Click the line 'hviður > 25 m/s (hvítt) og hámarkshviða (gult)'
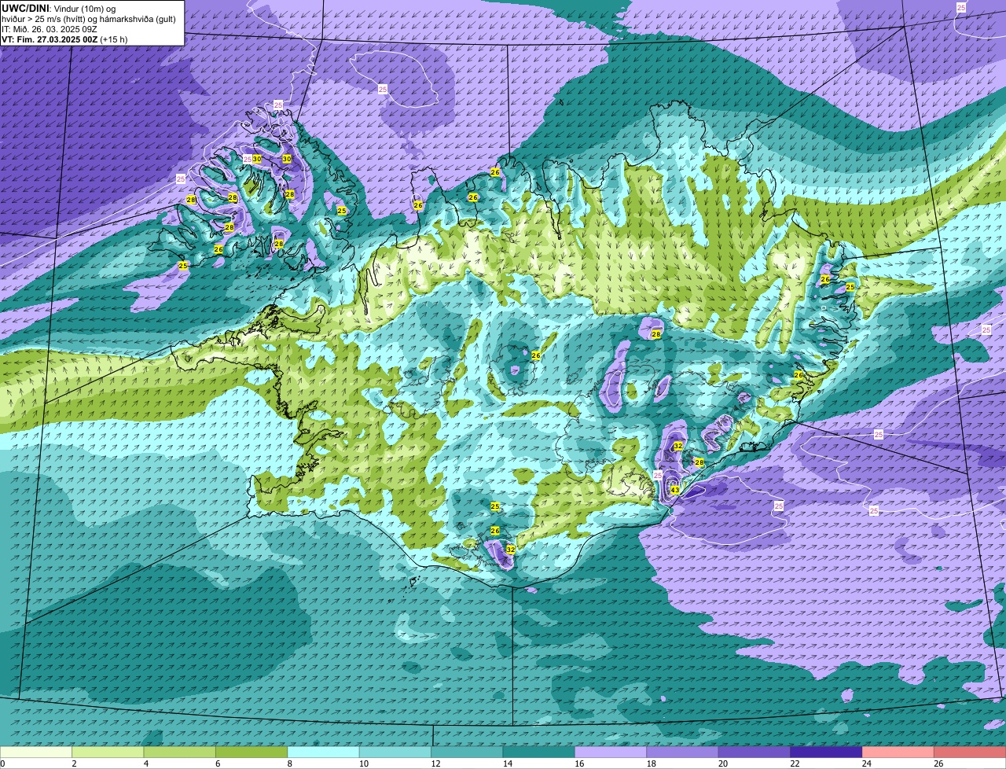Screen dimensions: 1006x769 click(x=89, y=18)
